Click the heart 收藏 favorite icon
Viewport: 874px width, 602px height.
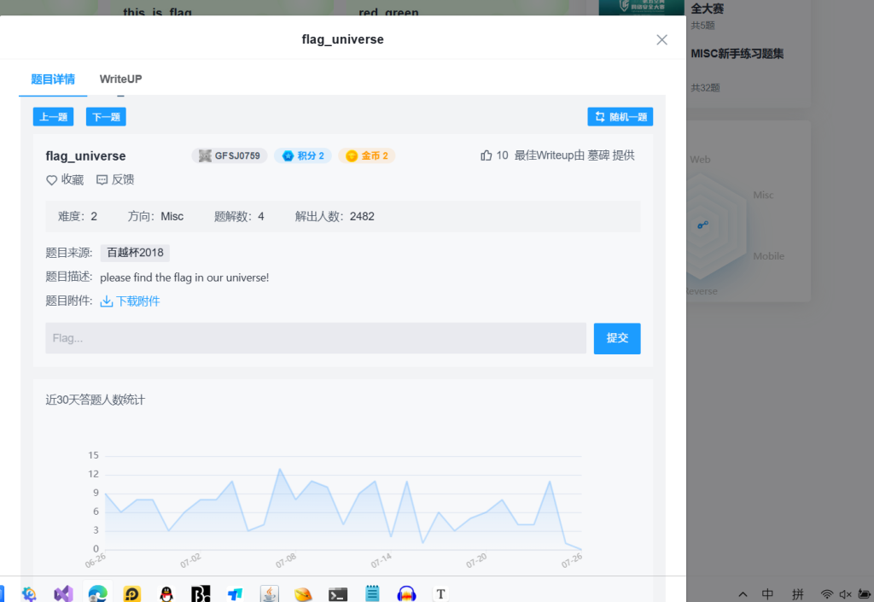coord(51,180)
